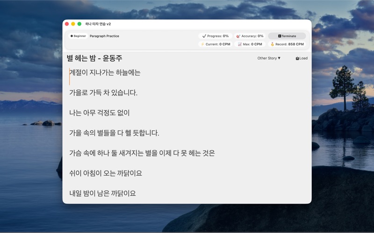Click the Terminate button

[287, 36]
